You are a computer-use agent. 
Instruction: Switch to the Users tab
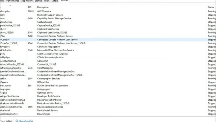[x=47, y=1]
